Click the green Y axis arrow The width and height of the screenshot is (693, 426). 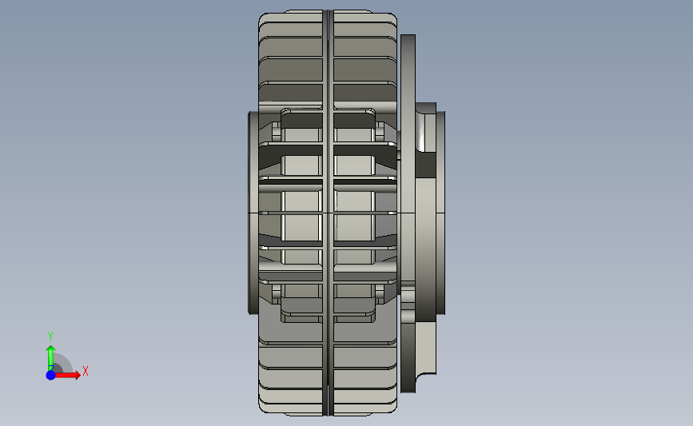pos(50,358)
